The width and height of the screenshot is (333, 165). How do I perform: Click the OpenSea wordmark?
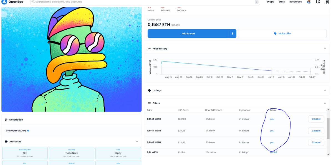(x=16, y=2)
